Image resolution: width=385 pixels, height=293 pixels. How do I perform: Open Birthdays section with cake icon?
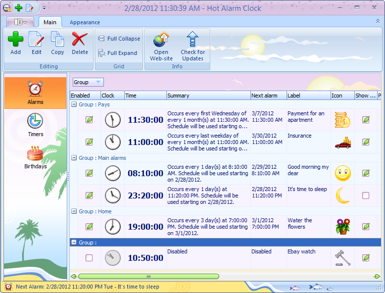[x=35, y=157]
